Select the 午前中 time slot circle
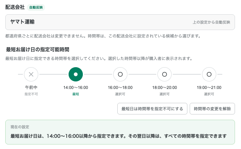241x149 pixels. pos(31,74)
